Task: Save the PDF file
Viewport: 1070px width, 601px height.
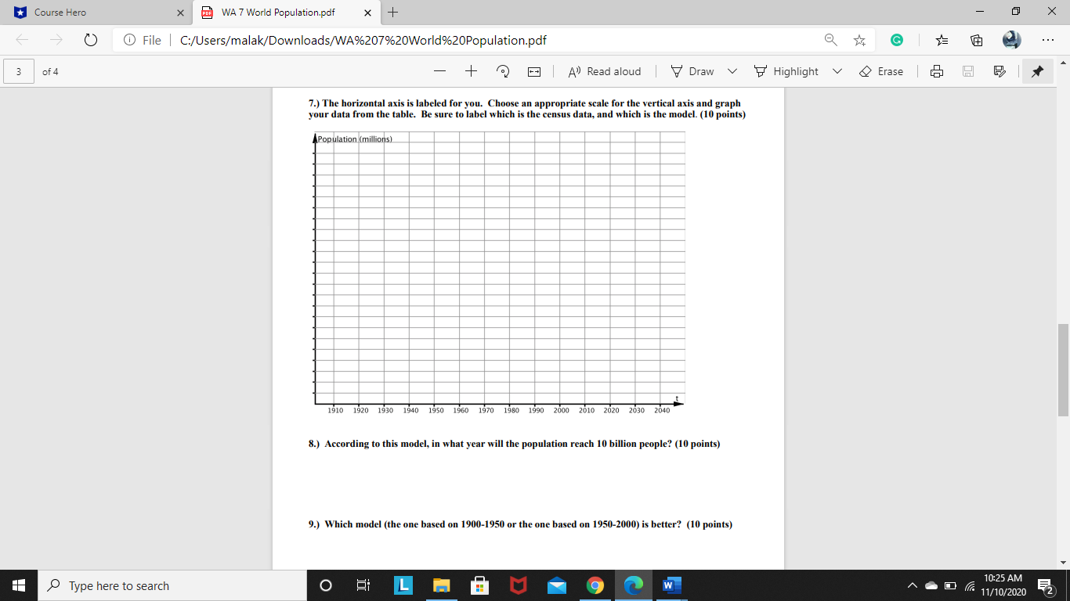Action: 968,71
